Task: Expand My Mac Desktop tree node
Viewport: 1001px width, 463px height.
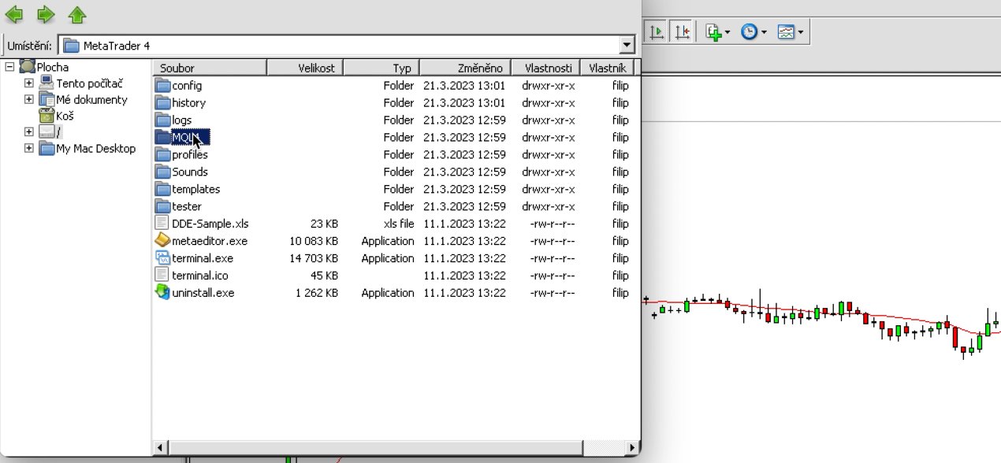Action: point(29,148)
